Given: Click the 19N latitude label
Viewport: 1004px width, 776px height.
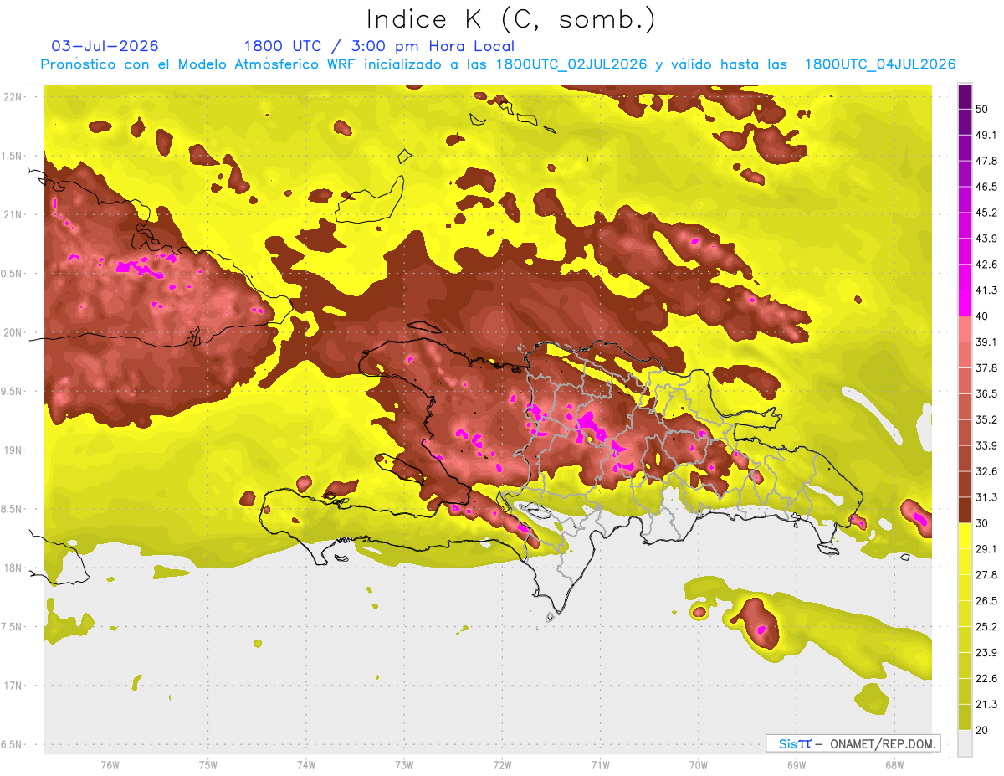Looking at the screenshot, I should click(14, 450).
